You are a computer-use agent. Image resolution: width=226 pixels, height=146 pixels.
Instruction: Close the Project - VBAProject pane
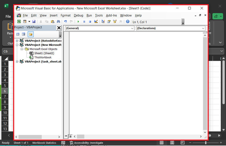(59, 28)
